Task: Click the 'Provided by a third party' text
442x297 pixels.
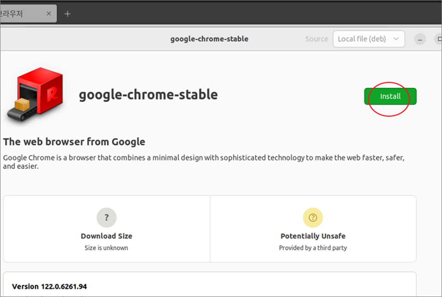Action: click(313, 248)
